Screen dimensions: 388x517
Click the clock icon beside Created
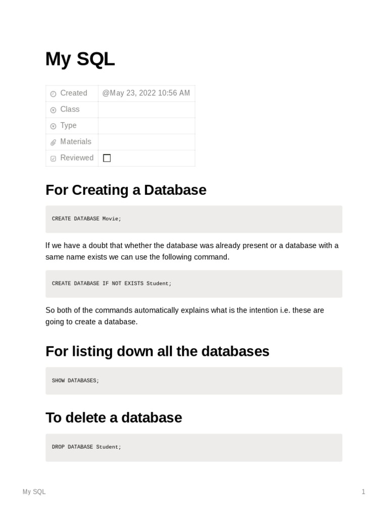pyautogui.click(x=54, y=94)
